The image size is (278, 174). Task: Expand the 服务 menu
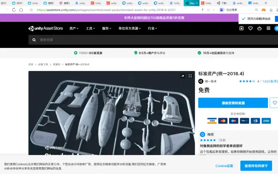107,28
